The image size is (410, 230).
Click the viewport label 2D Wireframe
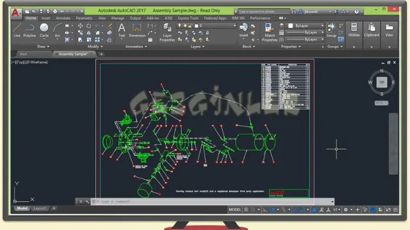(x=36, y=62)
